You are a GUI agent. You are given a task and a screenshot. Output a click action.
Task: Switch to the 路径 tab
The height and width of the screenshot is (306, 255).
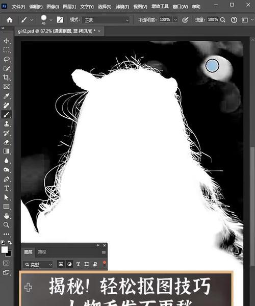click(x=42, y=252)
